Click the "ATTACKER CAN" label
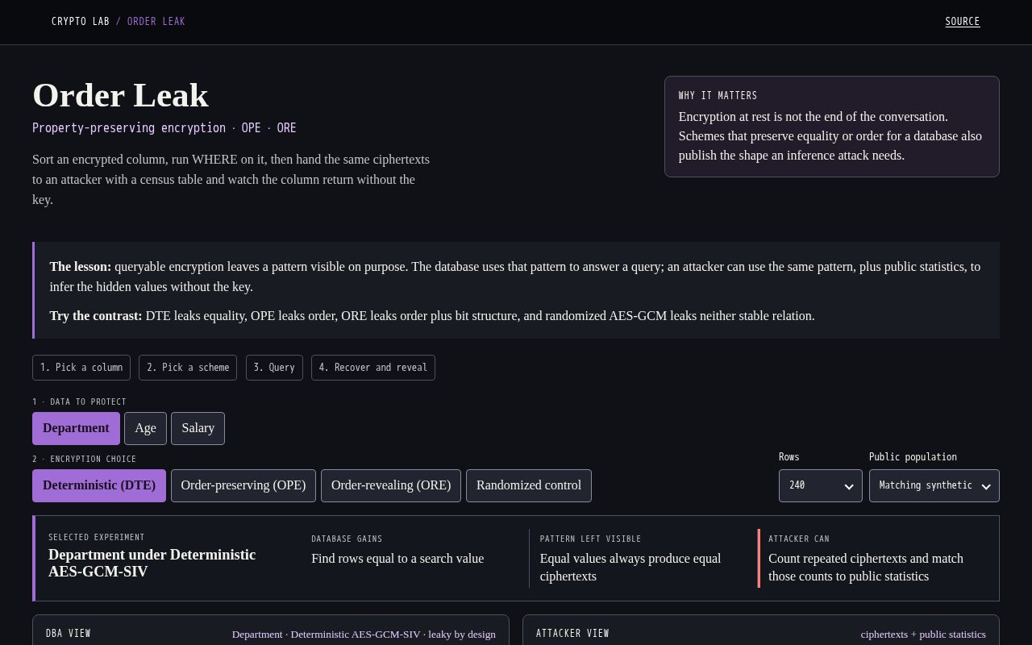The height and width of the screenshot is (645, 1032). 799,539
